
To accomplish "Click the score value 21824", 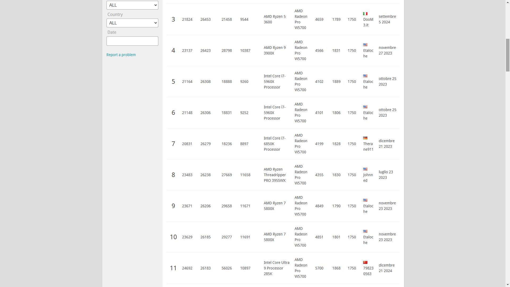I will (x=187, y=19).
